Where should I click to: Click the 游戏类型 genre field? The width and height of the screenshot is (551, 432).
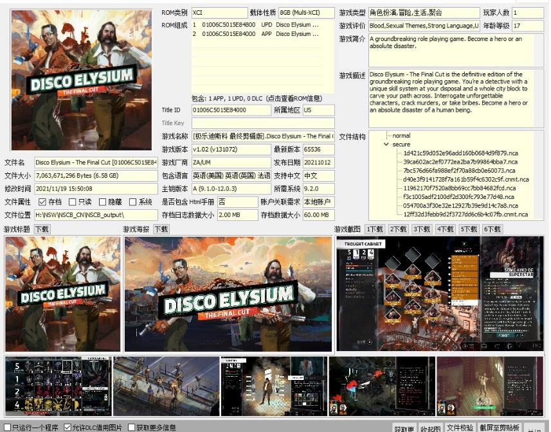click(424, 13)
